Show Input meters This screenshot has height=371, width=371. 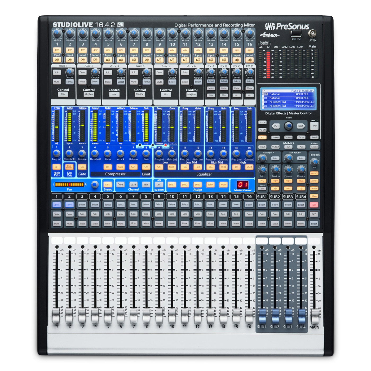tap(262, 147)
